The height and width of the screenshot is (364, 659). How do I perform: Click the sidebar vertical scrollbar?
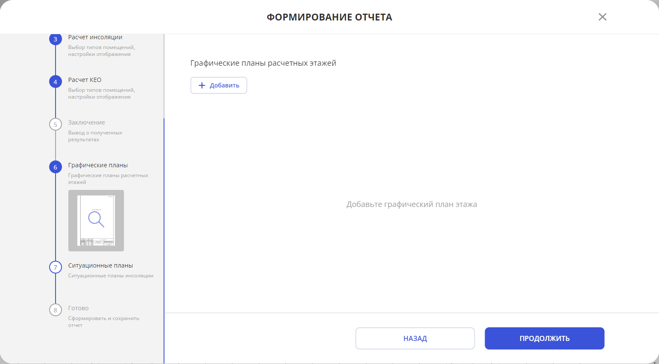(164, 241)
